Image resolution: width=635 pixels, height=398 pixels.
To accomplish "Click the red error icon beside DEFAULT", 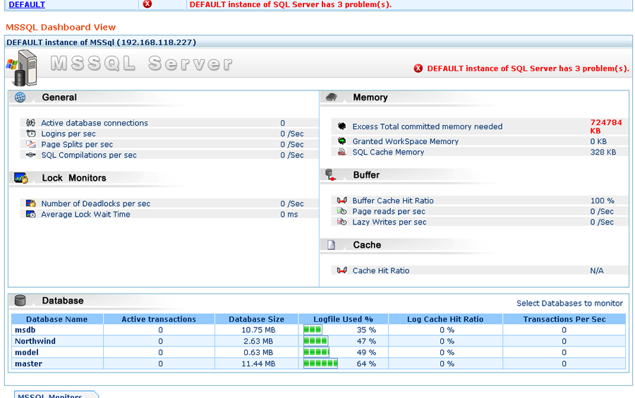I will pos(147,4).
